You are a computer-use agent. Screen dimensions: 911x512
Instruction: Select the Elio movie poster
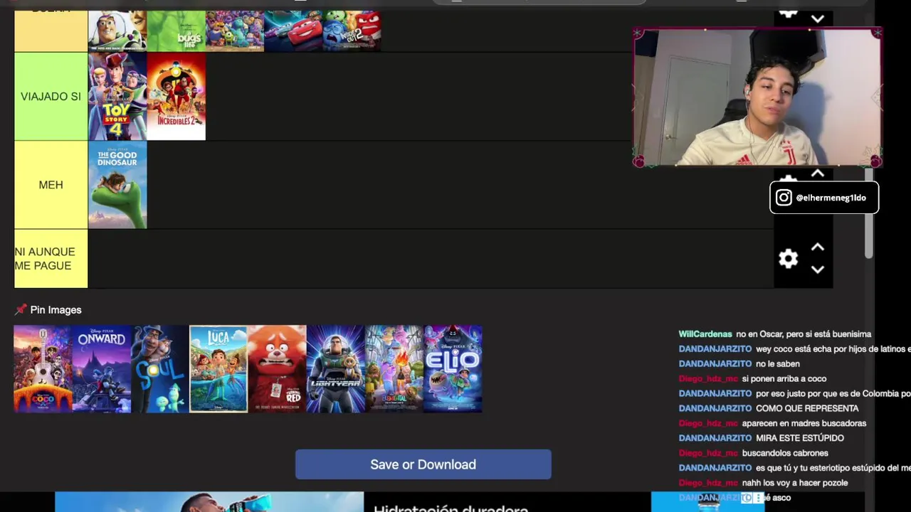click(453, 369)
